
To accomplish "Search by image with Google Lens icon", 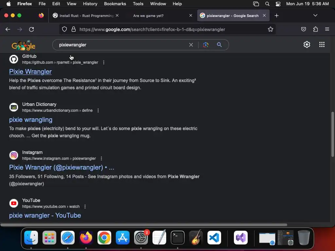I will click(206, 45).
